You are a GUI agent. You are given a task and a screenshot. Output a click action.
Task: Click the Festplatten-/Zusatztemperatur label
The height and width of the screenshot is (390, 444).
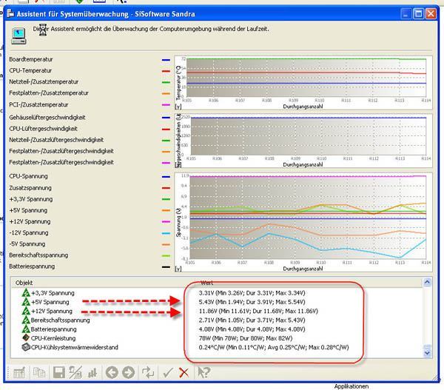[x=49, y=93]
